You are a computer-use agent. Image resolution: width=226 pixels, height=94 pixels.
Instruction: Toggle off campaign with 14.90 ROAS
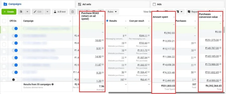(x=15, y=58)
